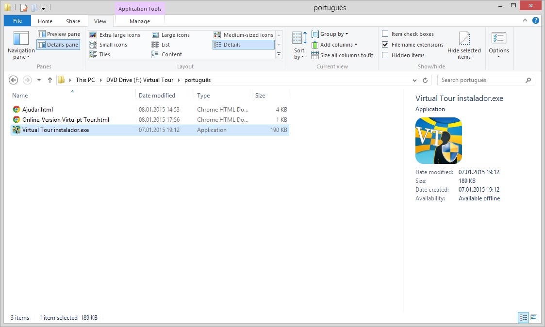Go back with the Back arrow

pyautogui.click(x=13, y=80)
